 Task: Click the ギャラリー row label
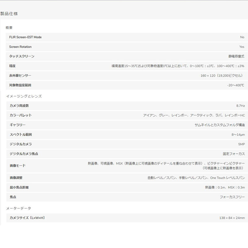click(x=17, y=125)
